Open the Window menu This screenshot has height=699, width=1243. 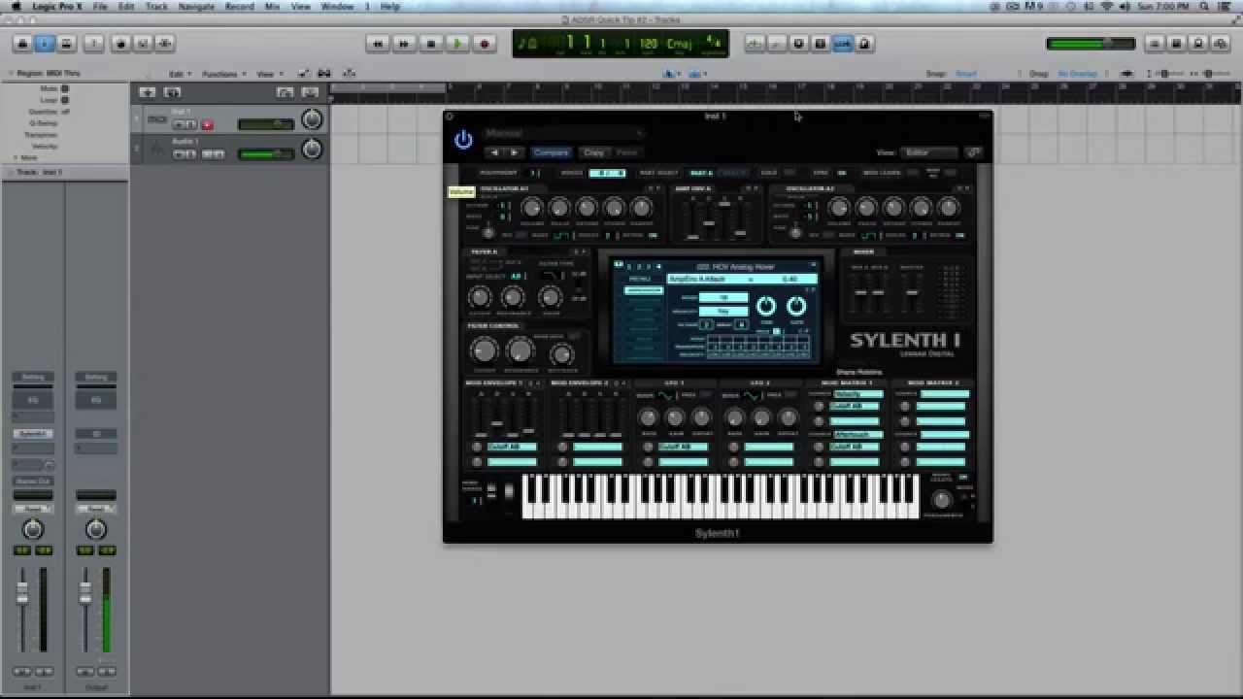click(x=337, y=6)
